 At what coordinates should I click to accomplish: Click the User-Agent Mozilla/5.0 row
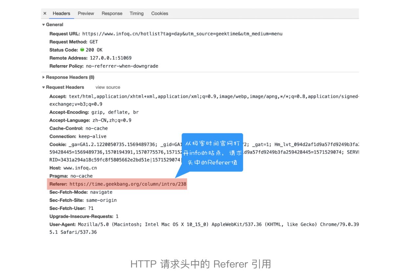pyautogui.click(x=204, y=228)
